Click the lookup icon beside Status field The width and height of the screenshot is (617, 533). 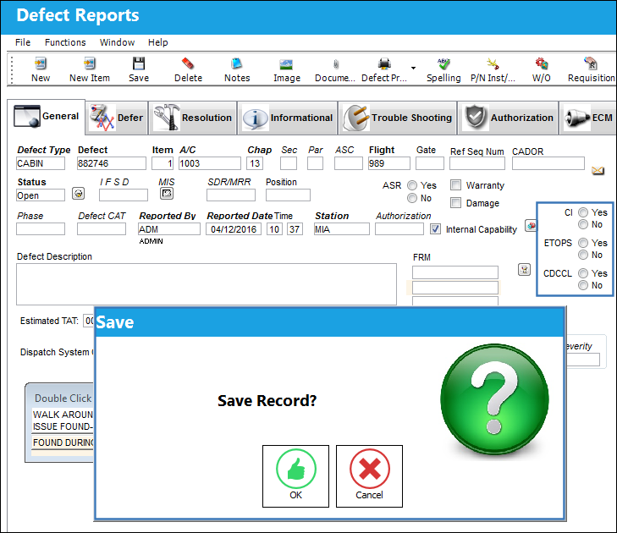pos(79,194)
